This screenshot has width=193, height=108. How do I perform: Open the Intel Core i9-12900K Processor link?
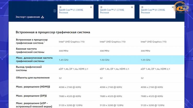coord(153,11)
